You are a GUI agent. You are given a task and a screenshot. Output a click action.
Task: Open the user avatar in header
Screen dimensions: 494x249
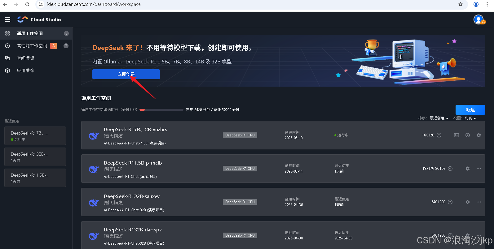(x=479, y=19)
